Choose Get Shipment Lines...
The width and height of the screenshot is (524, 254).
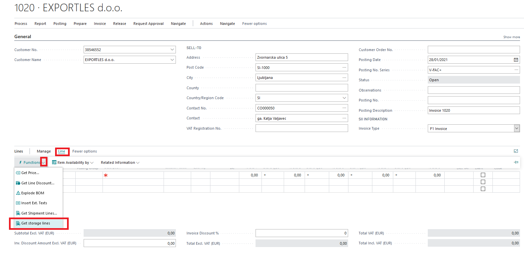pos(38,213)
